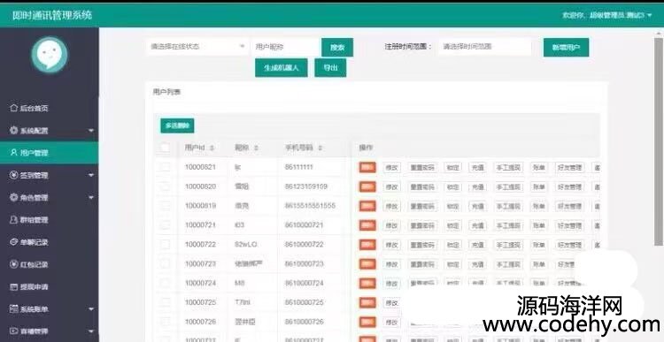Click the vertical page scrollbar
This screenshot has width=664, height=342.
click(x=658, y=141)
